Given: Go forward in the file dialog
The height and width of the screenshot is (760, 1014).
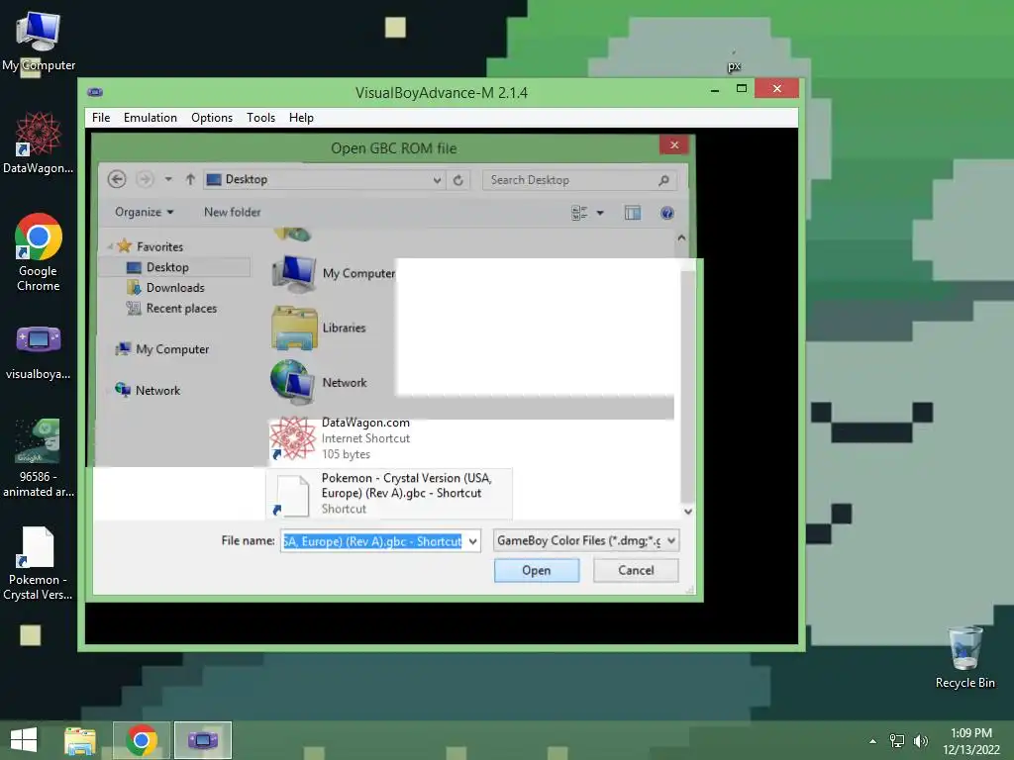Looking at the screenshot, I should 145,179.
